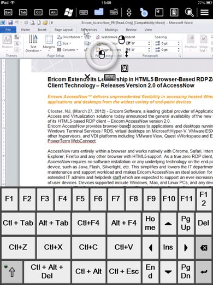Open the File tab in Word

[8, 30]
